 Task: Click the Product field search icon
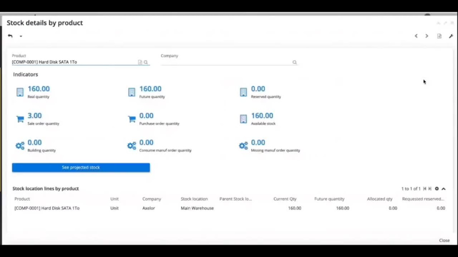click(x=146, y=62)
